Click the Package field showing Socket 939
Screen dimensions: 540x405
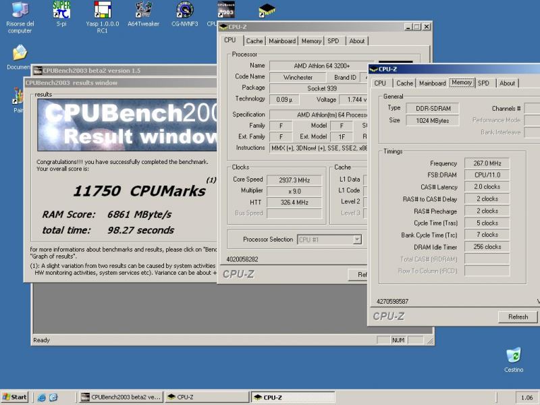tap(319, 88)
